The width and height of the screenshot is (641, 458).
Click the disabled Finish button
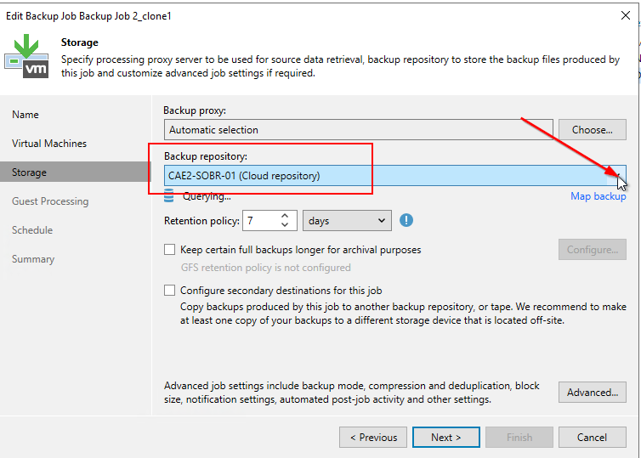pyautogui.click(x=519, y=437)
